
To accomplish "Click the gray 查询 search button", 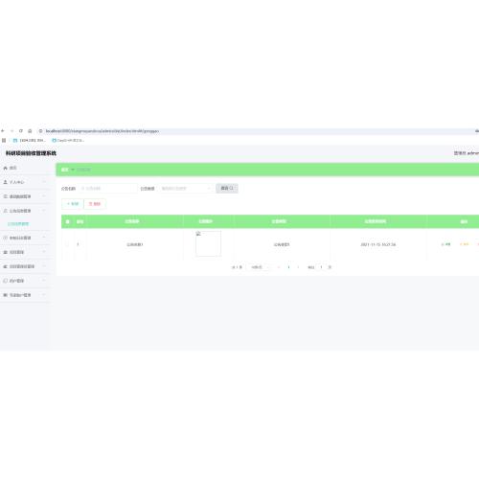I will pos(227,189).
